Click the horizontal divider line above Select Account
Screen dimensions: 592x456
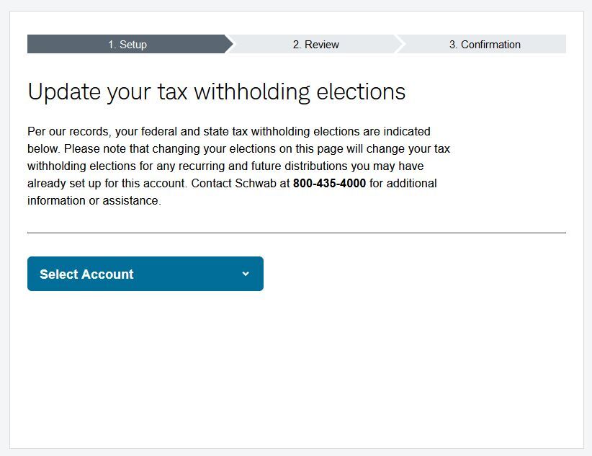(296, 233)
